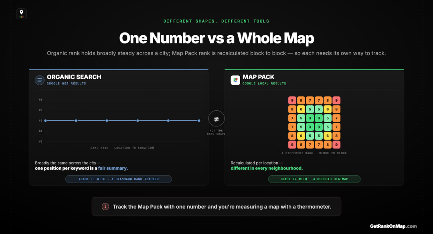Viewport: 433px width, 234px height.
Task: Click the 'GOOGLE WEB RESULTS' label
Action: [x=66, y=83]
